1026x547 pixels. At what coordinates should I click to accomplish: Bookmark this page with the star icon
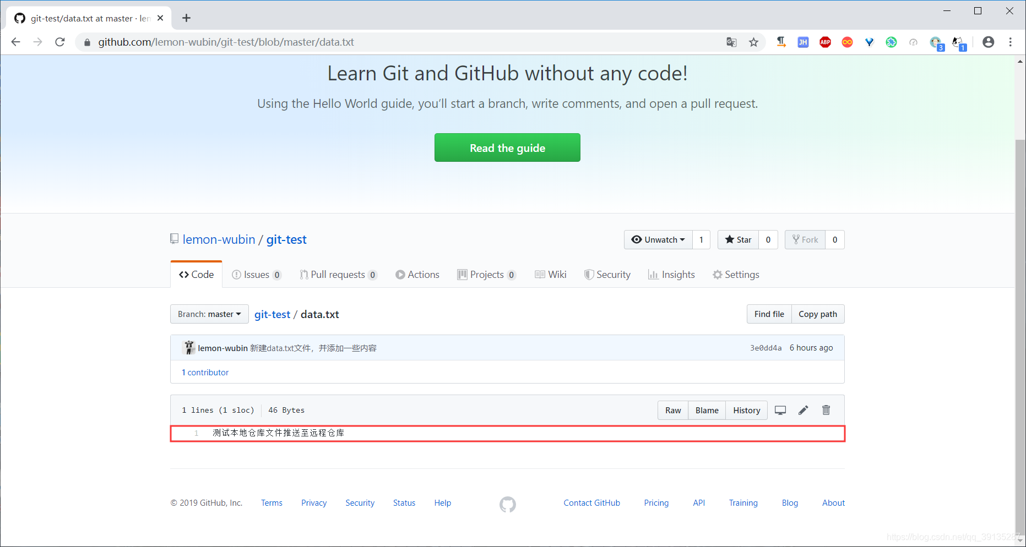coord(753,42)
